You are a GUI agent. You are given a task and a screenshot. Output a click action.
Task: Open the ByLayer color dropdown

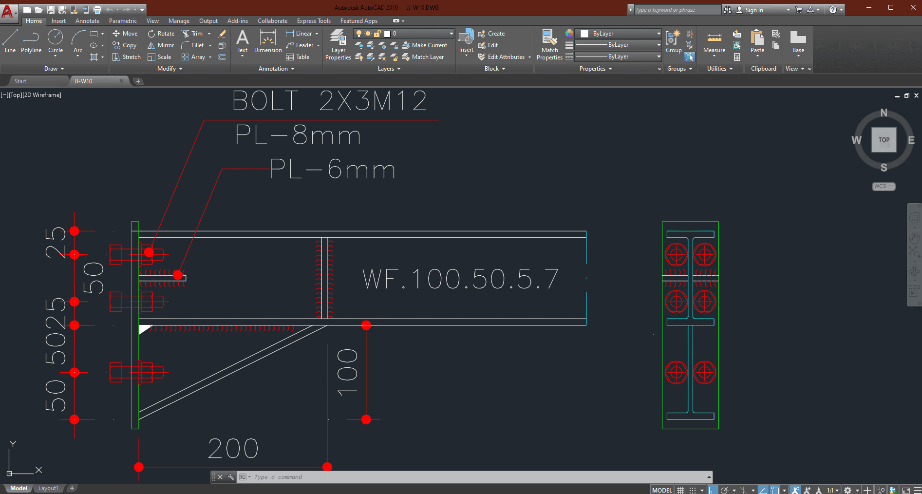659,34
